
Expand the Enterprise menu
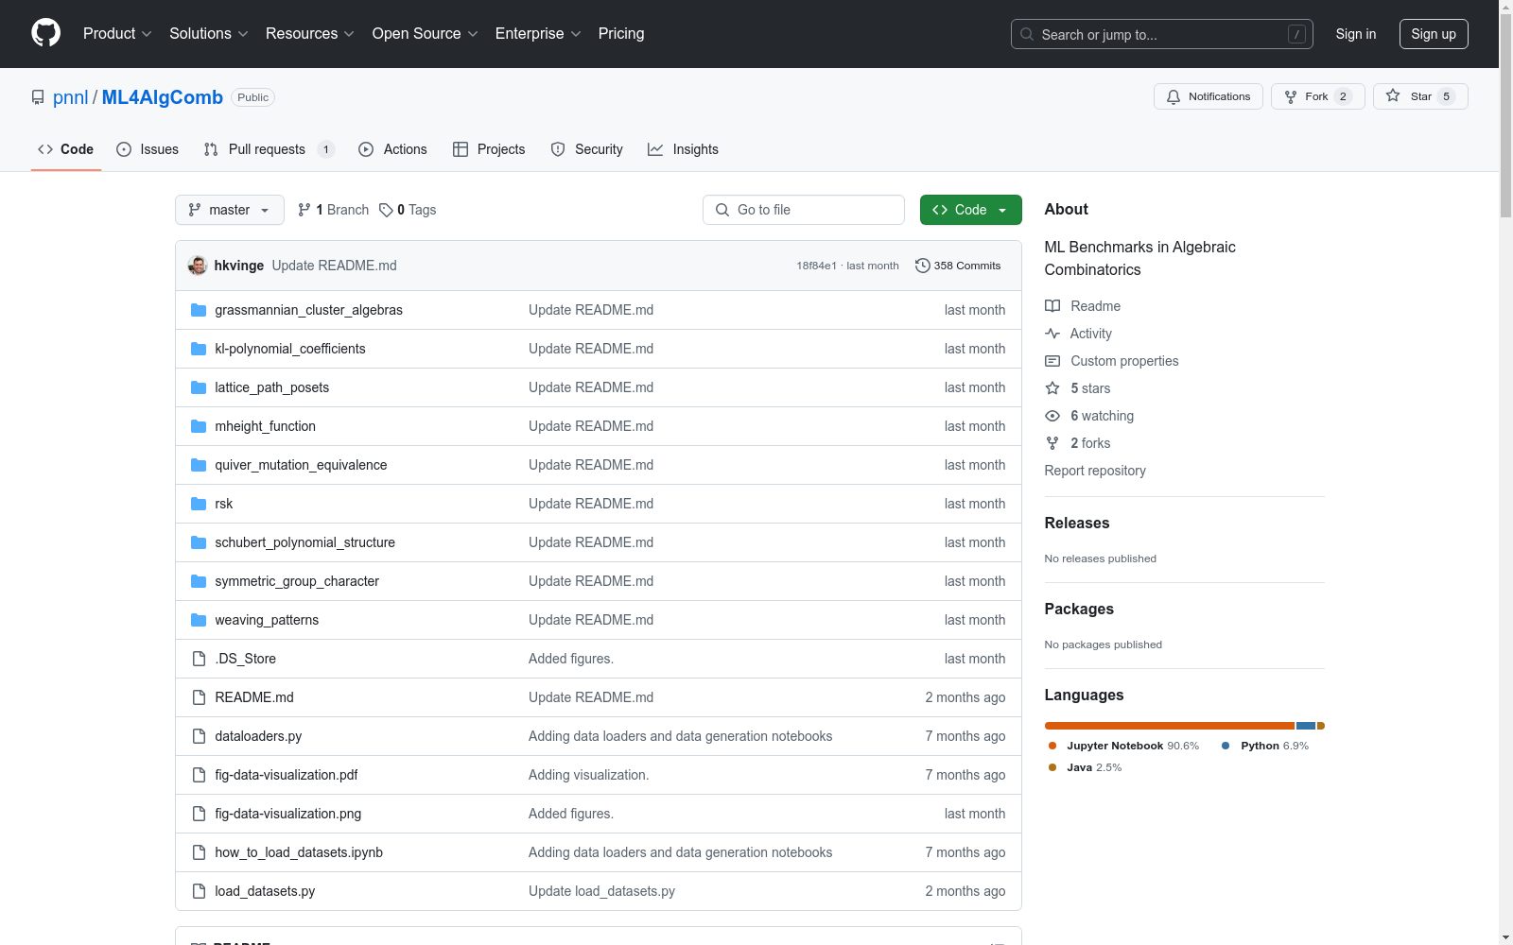pyautogui.click(x=538, y=33)
